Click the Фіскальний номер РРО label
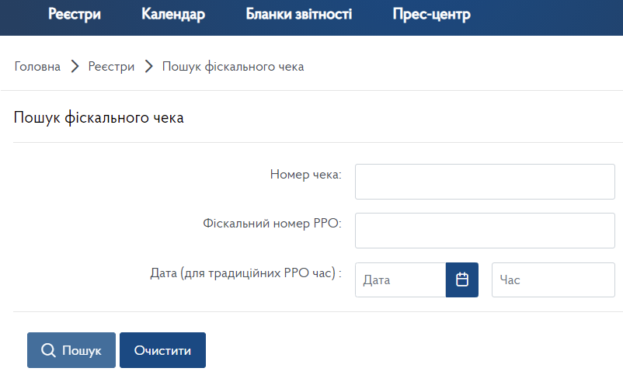The width and height of the screenshot is (623, 382). tap(272, 223)
